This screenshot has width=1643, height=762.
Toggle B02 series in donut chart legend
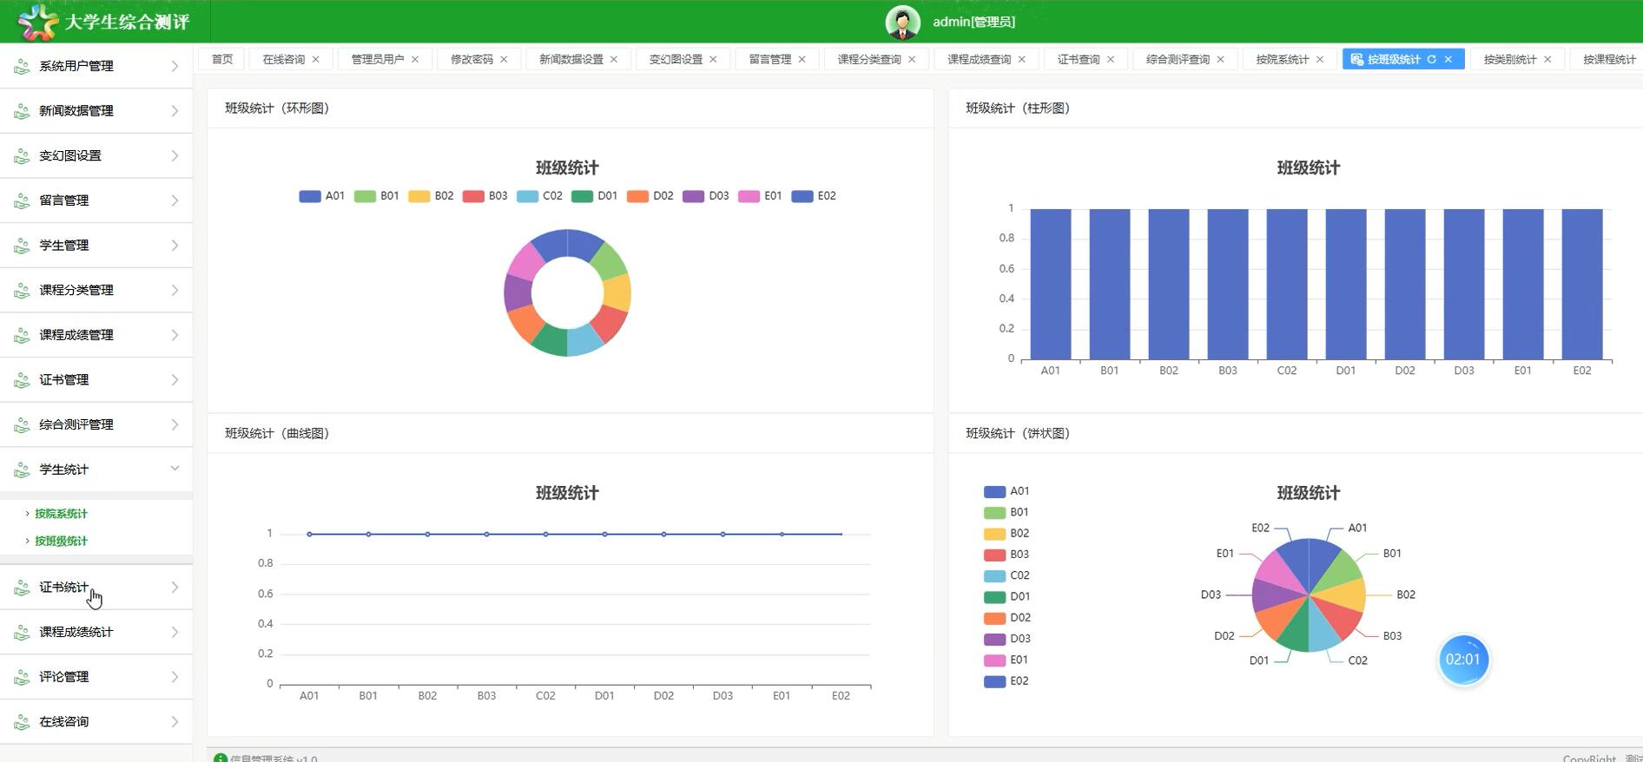[431, 196]
